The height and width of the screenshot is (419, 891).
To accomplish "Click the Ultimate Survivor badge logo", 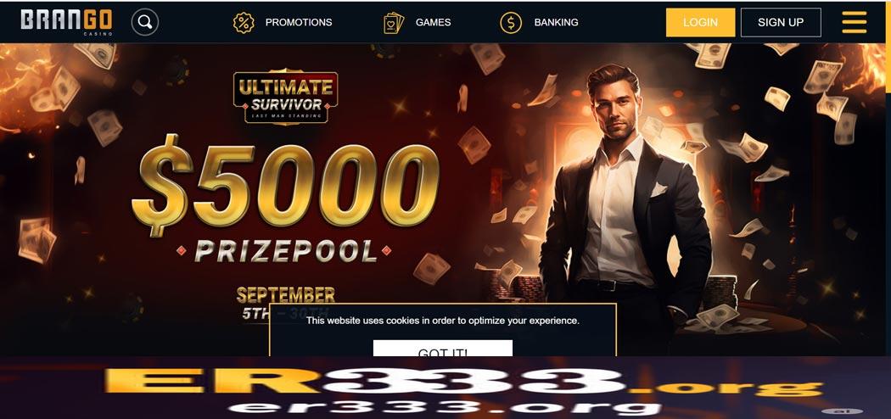I will 285,97.
